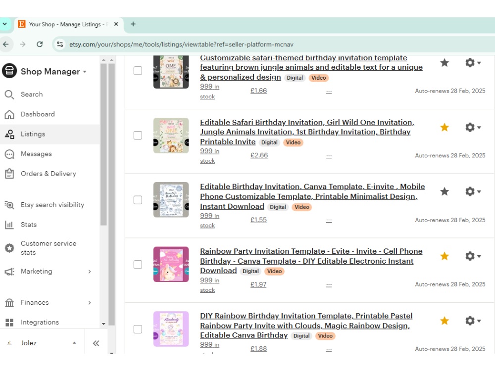495x371 pixels.
Task: Open the Jolez shop account menu
Action: point(42,343)
